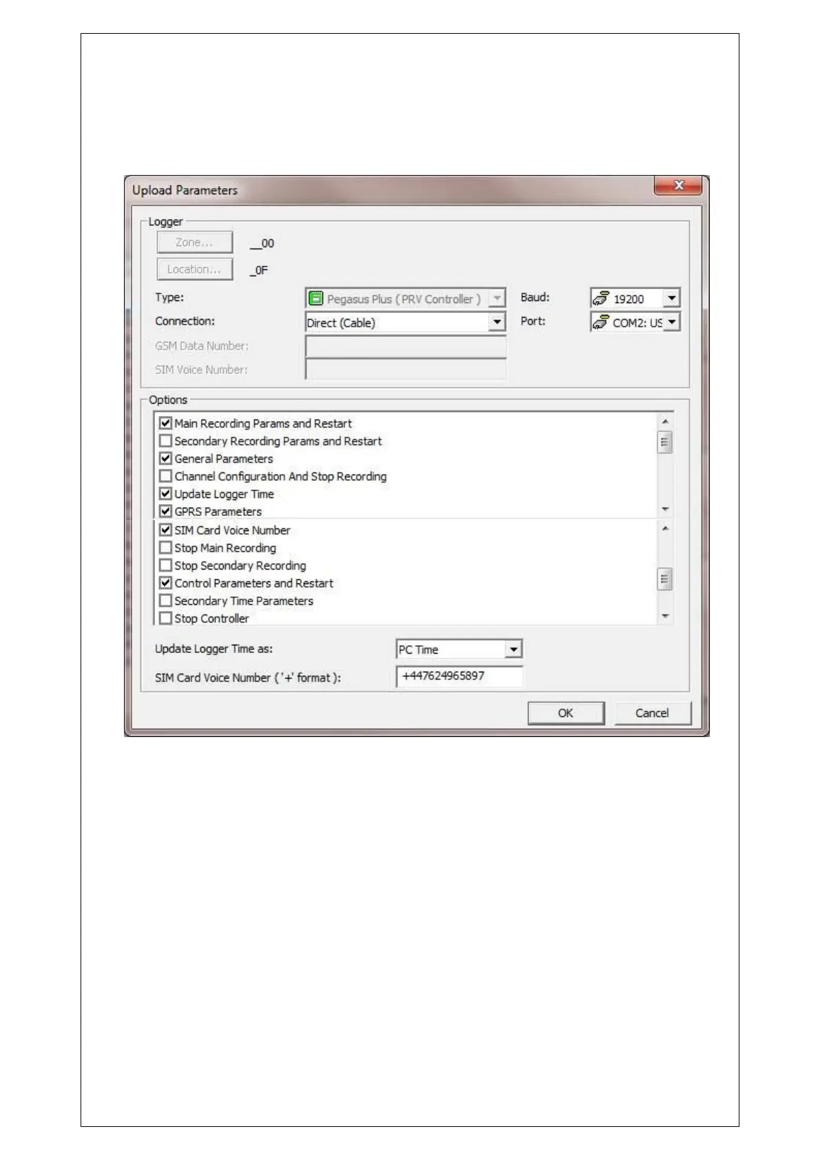Enable Stop Secondary Recording checkbox

165,566
